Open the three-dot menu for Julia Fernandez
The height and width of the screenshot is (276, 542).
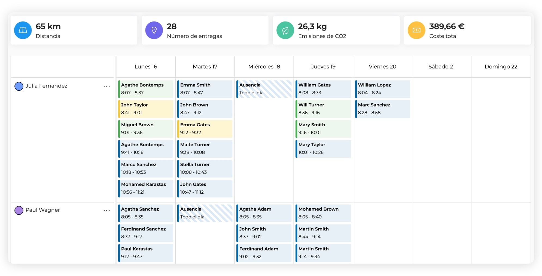point(106,86)
